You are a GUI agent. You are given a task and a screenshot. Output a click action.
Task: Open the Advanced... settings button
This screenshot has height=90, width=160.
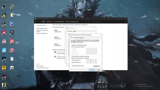pos(97,66)
